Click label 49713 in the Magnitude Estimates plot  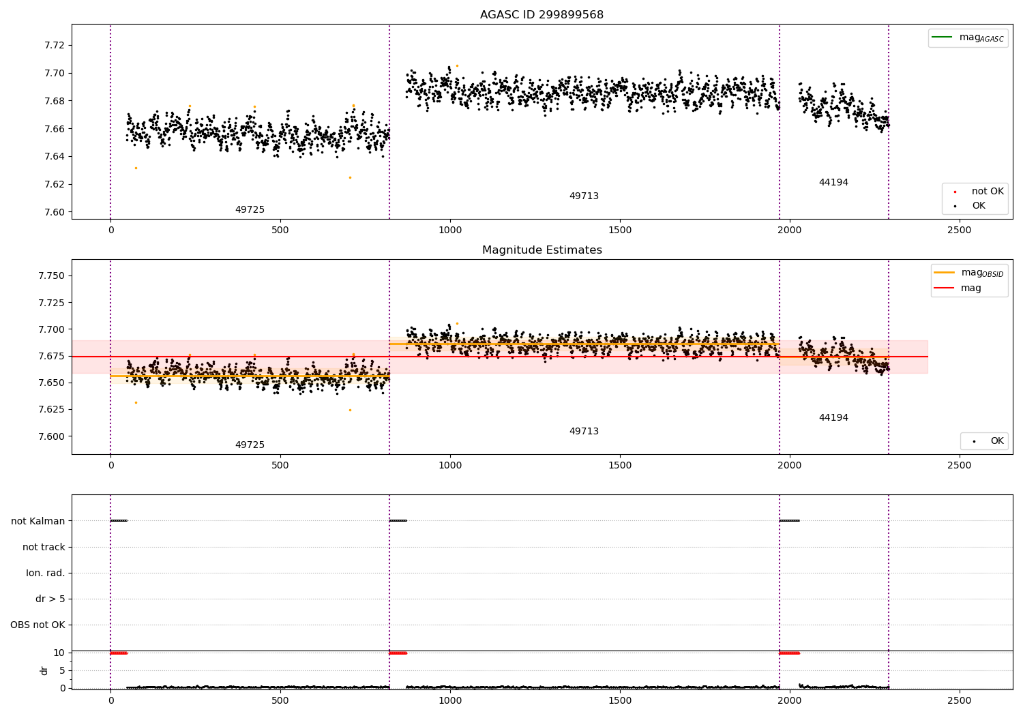[x=584, y=431]
